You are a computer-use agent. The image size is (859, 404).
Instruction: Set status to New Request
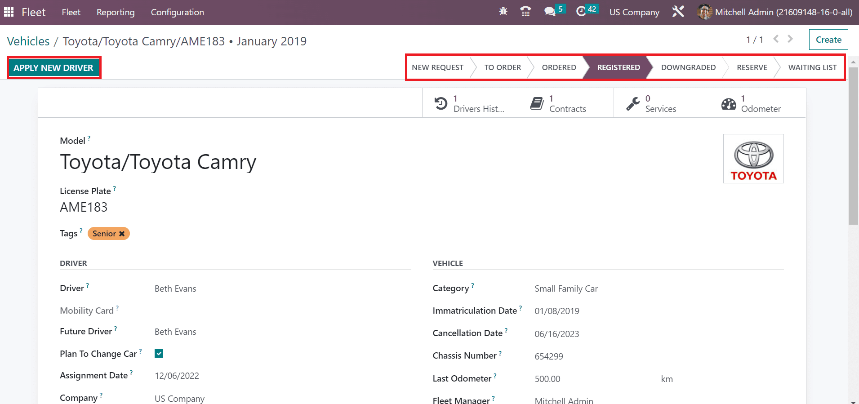click(437, 67)
